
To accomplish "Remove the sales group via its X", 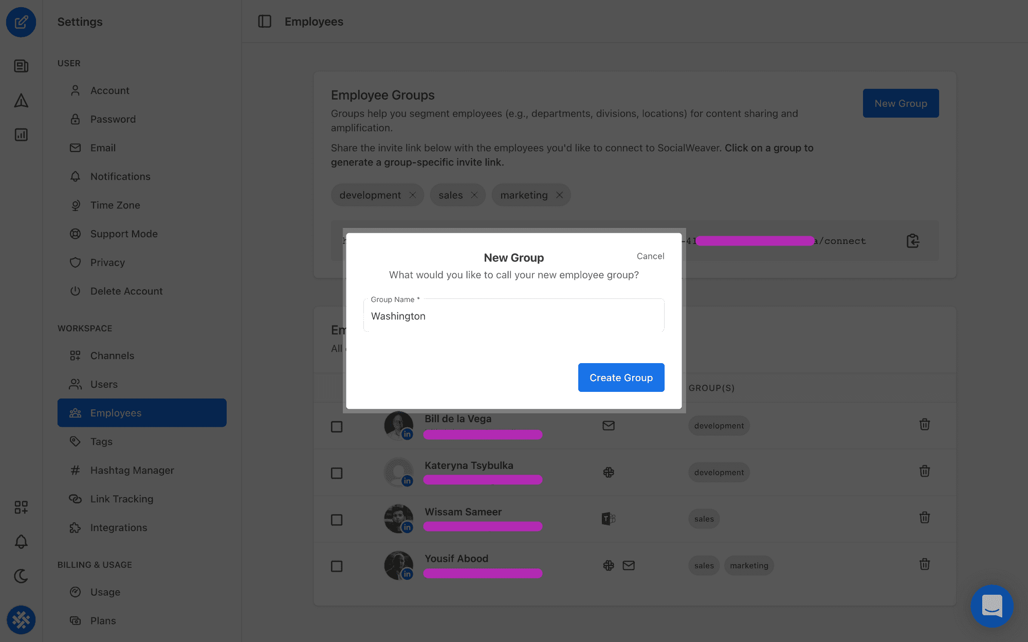I will pyautogui.click(x=474, y=195).
